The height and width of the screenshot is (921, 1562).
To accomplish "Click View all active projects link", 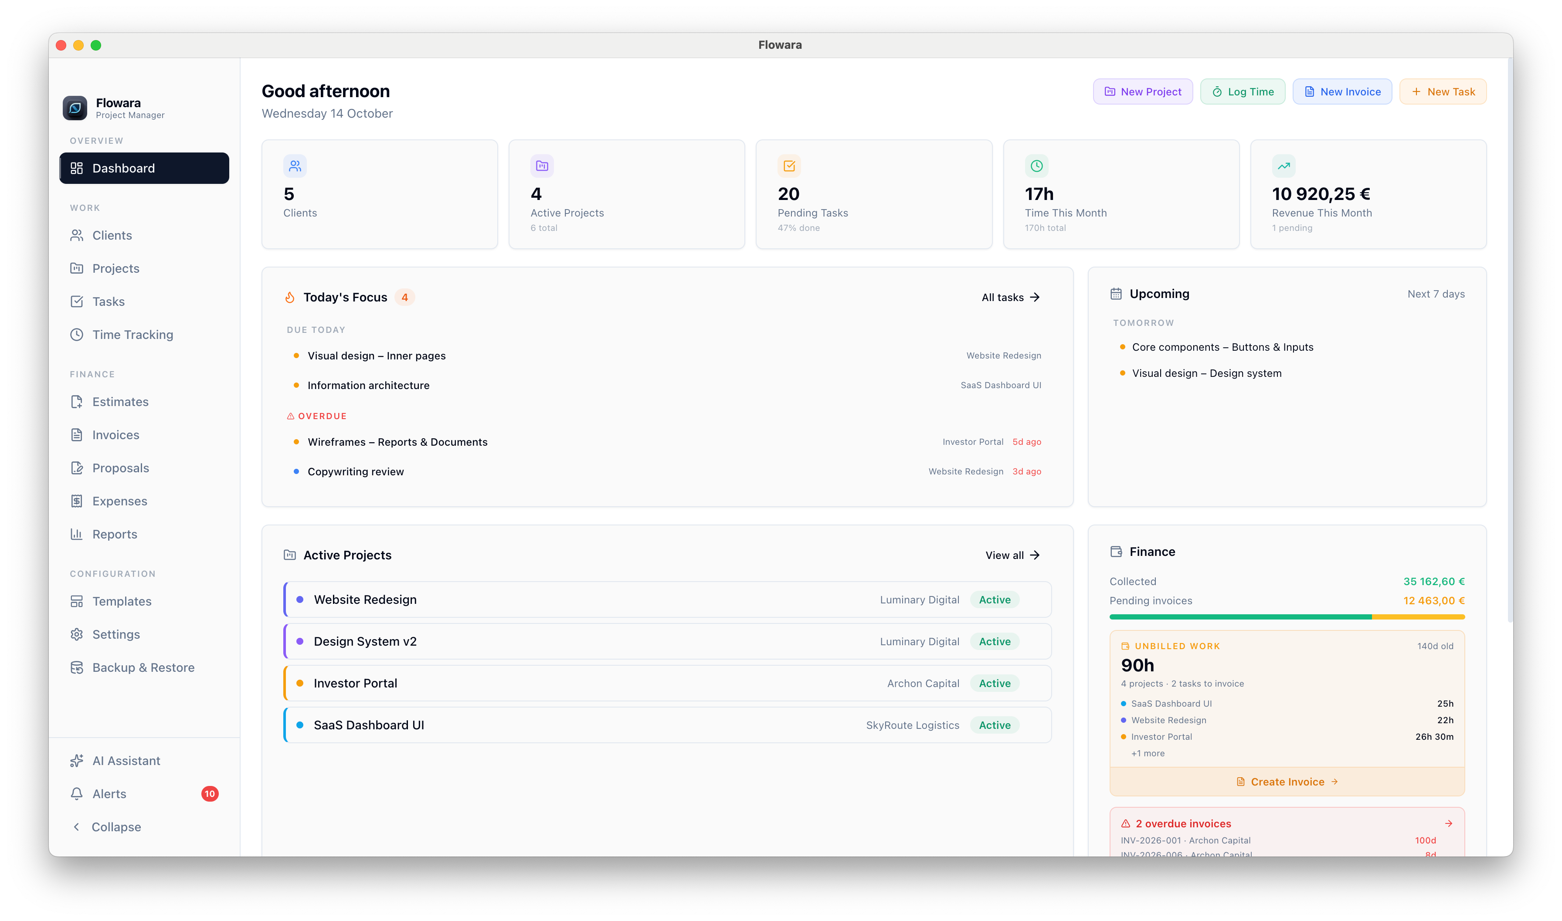I will pos(1012,555).
